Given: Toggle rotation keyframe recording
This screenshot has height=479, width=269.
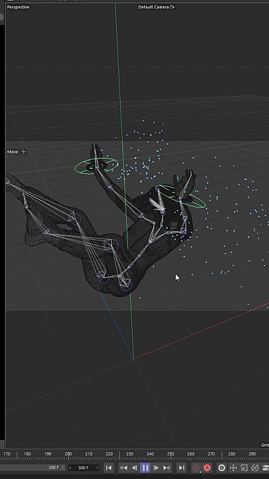Looking at the screenshot, I should click(255, 467).
